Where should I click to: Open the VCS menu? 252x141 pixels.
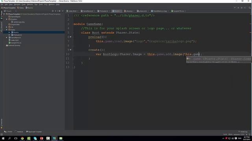46,4
